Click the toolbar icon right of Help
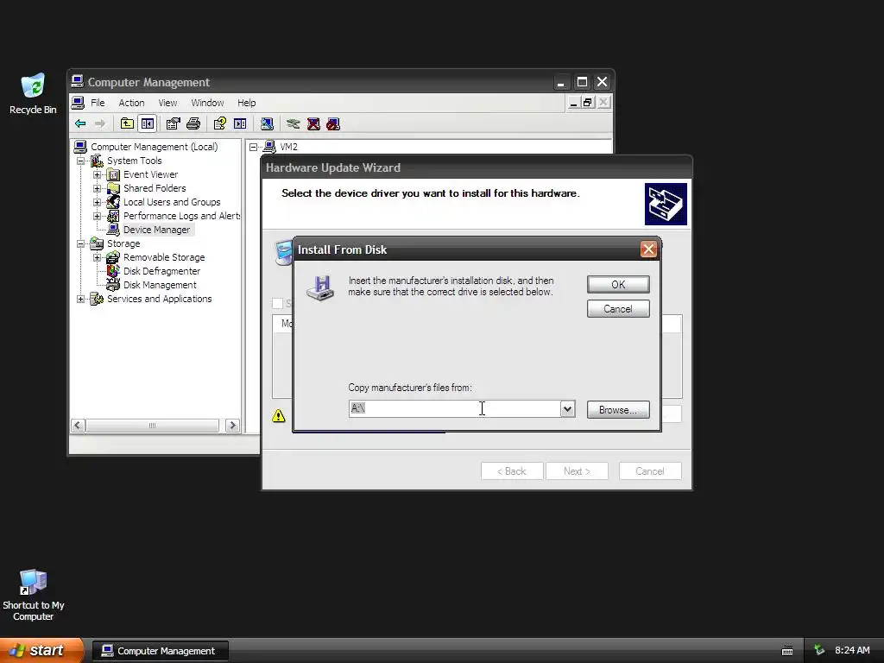Screen dimensions: 884x663 click(240, 123)
